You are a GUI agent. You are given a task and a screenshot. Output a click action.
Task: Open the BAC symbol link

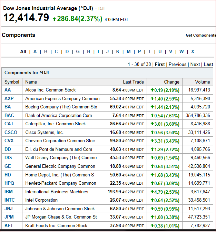click(9, 115)
